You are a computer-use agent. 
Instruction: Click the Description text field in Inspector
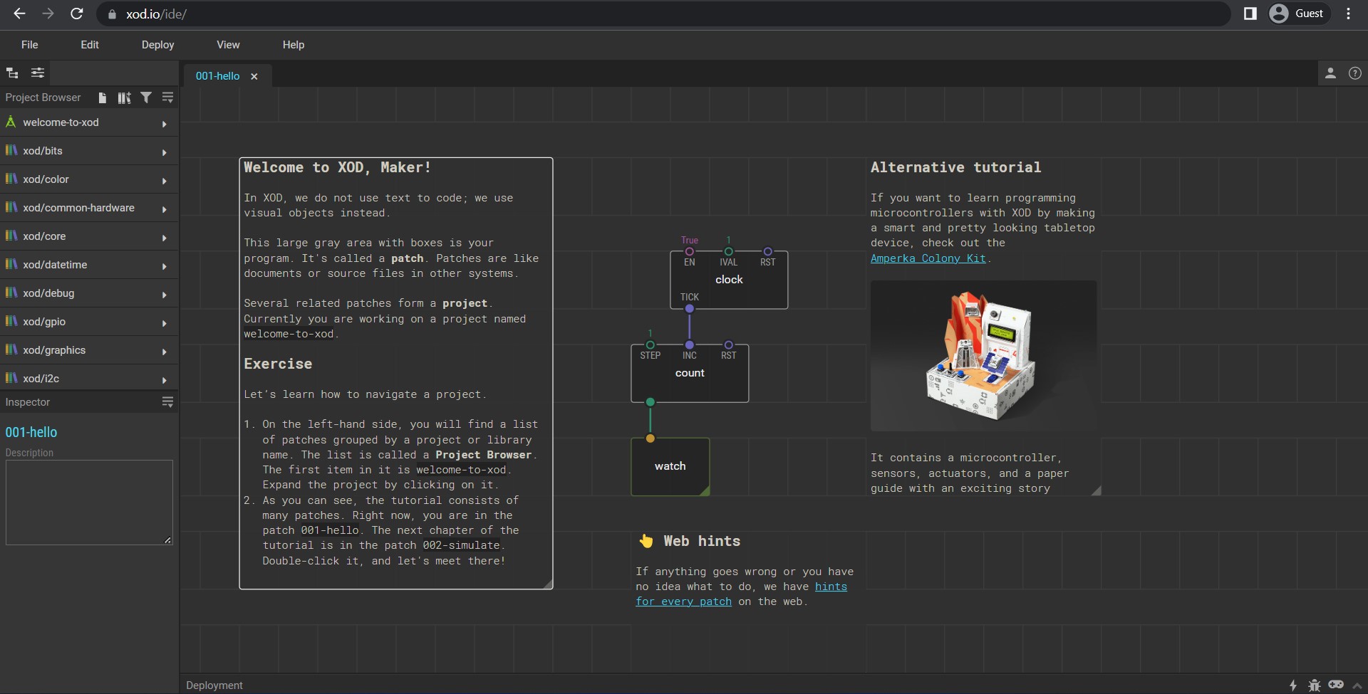(x=89, y=502)
